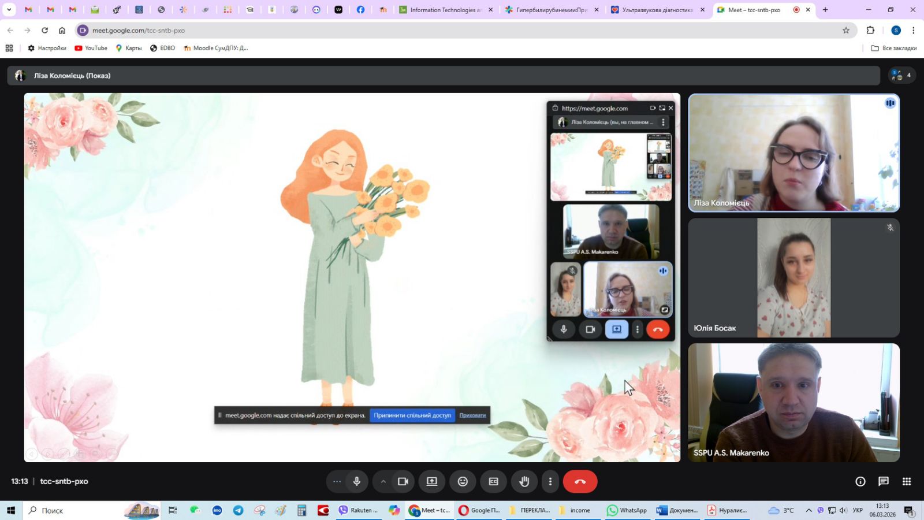This screenshot has width=924, height=520.
Task: Open the Activities grid icon
Action: (x=907, y=481)
